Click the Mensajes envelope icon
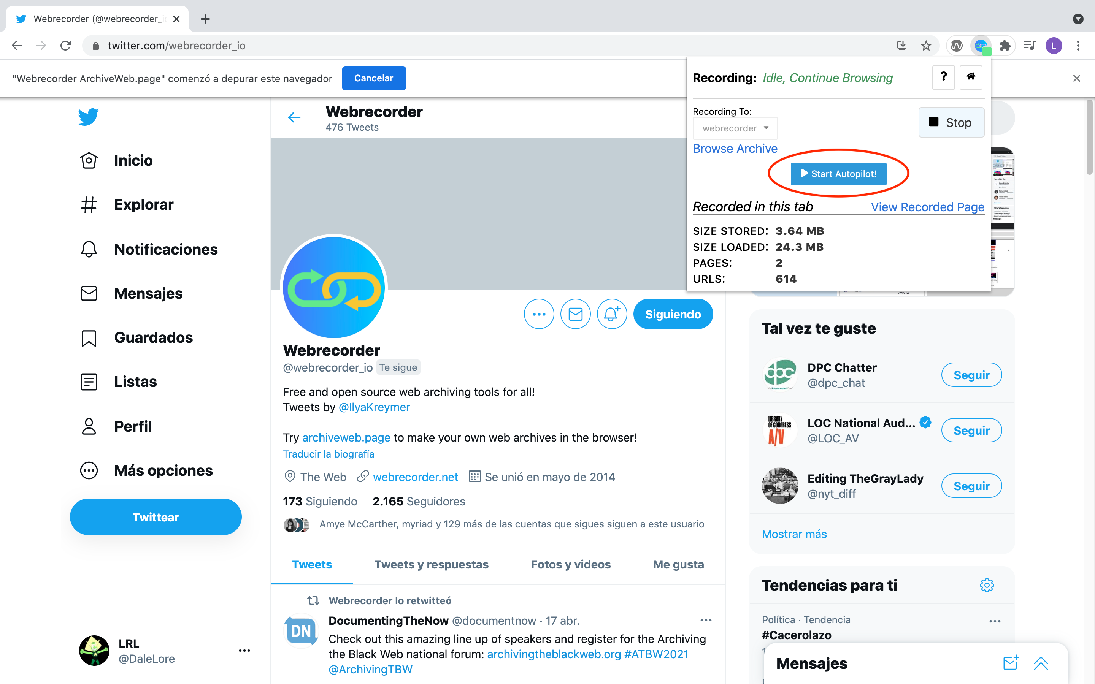Viewport: 1095px width, 684px height. click(x=88, y=292)
